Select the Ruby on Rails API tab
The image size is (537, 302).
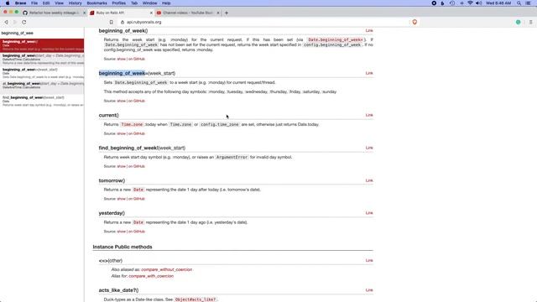pyautogui.click(x=121, y=13)
